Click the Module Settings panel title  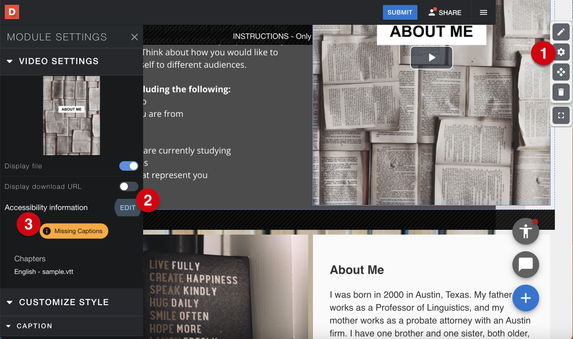pyautogui.click(x=57, y=37)
